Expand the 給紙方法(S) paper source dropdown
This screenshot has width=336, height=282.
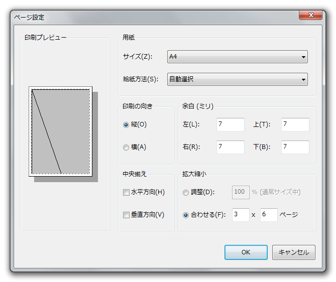237,79
